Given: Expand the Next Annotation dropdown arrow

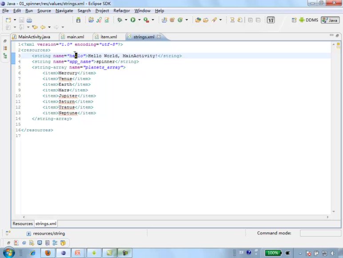Looking at the screenshot, I should pyautogui.click(x=15, y=27).
